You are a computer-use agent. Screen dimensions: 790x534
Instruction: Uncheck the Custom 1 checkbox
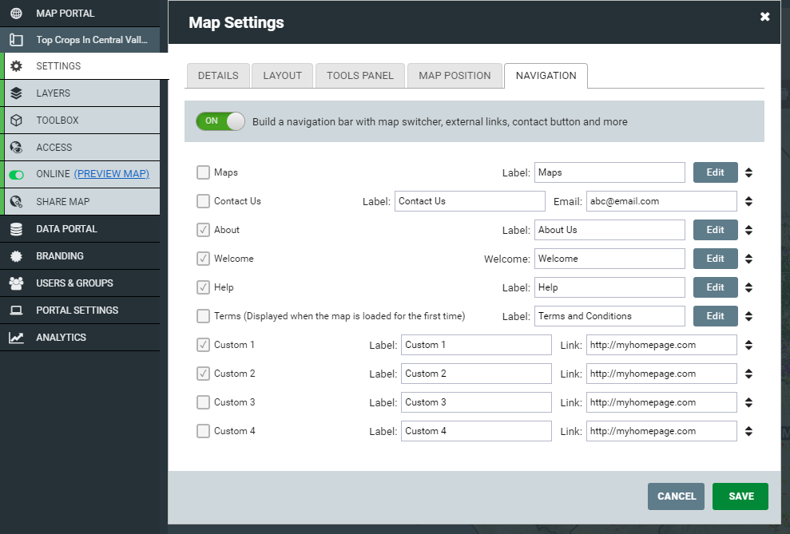(203, 345)
